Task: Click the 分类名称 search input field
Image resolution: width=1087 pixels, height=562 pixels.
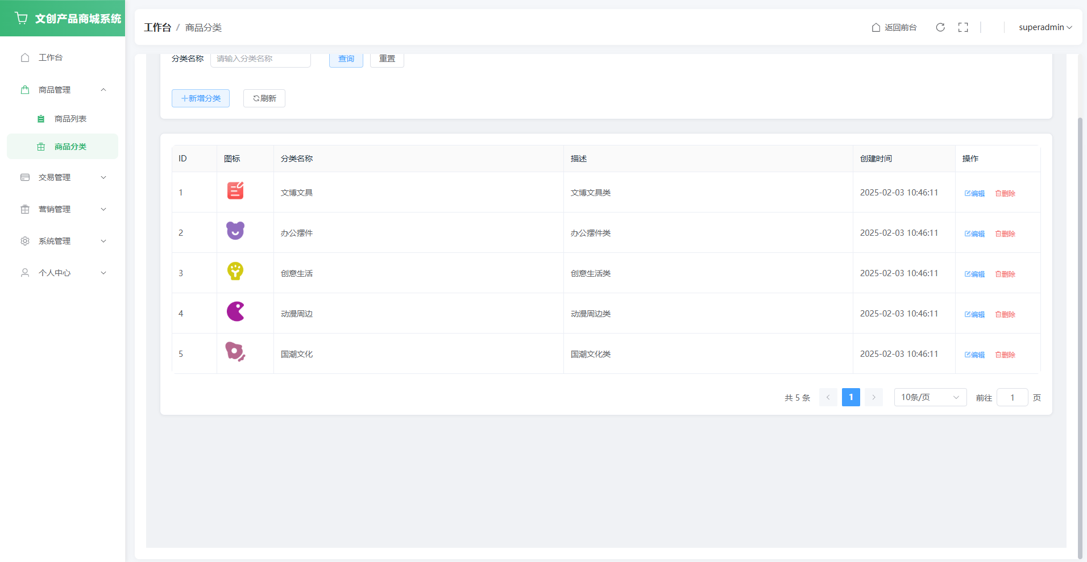Action: [260, 59]
